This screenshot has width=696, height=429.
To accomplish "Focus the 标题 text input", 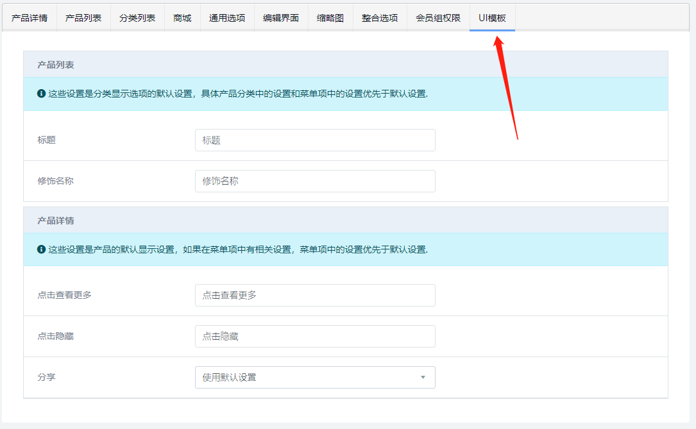I will pyautogui.click(x=315, y=140).
